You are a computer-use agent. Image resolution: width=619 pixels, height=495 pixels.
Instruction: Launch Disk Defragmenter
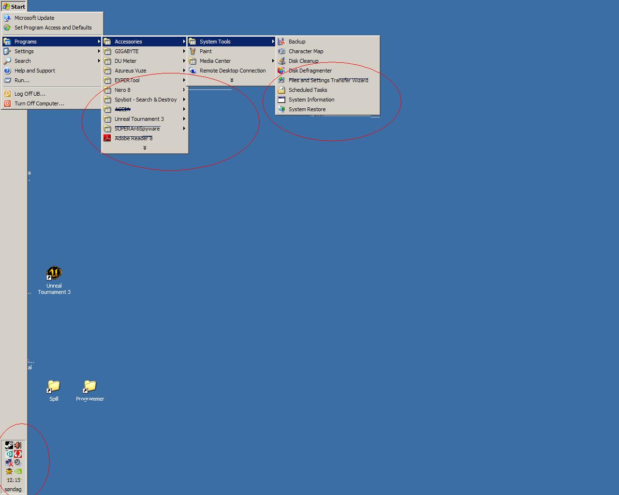[327, 71]
